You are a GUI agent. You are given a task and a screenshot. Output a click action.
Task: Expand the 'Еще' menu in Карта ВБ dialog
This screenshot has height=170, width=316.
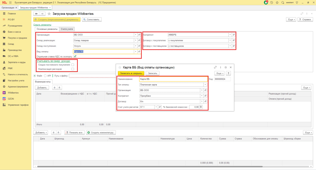pos(219,73)
